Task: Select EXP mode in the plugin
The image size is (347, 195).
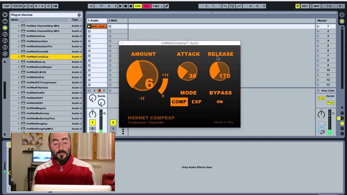Action: 197,102
